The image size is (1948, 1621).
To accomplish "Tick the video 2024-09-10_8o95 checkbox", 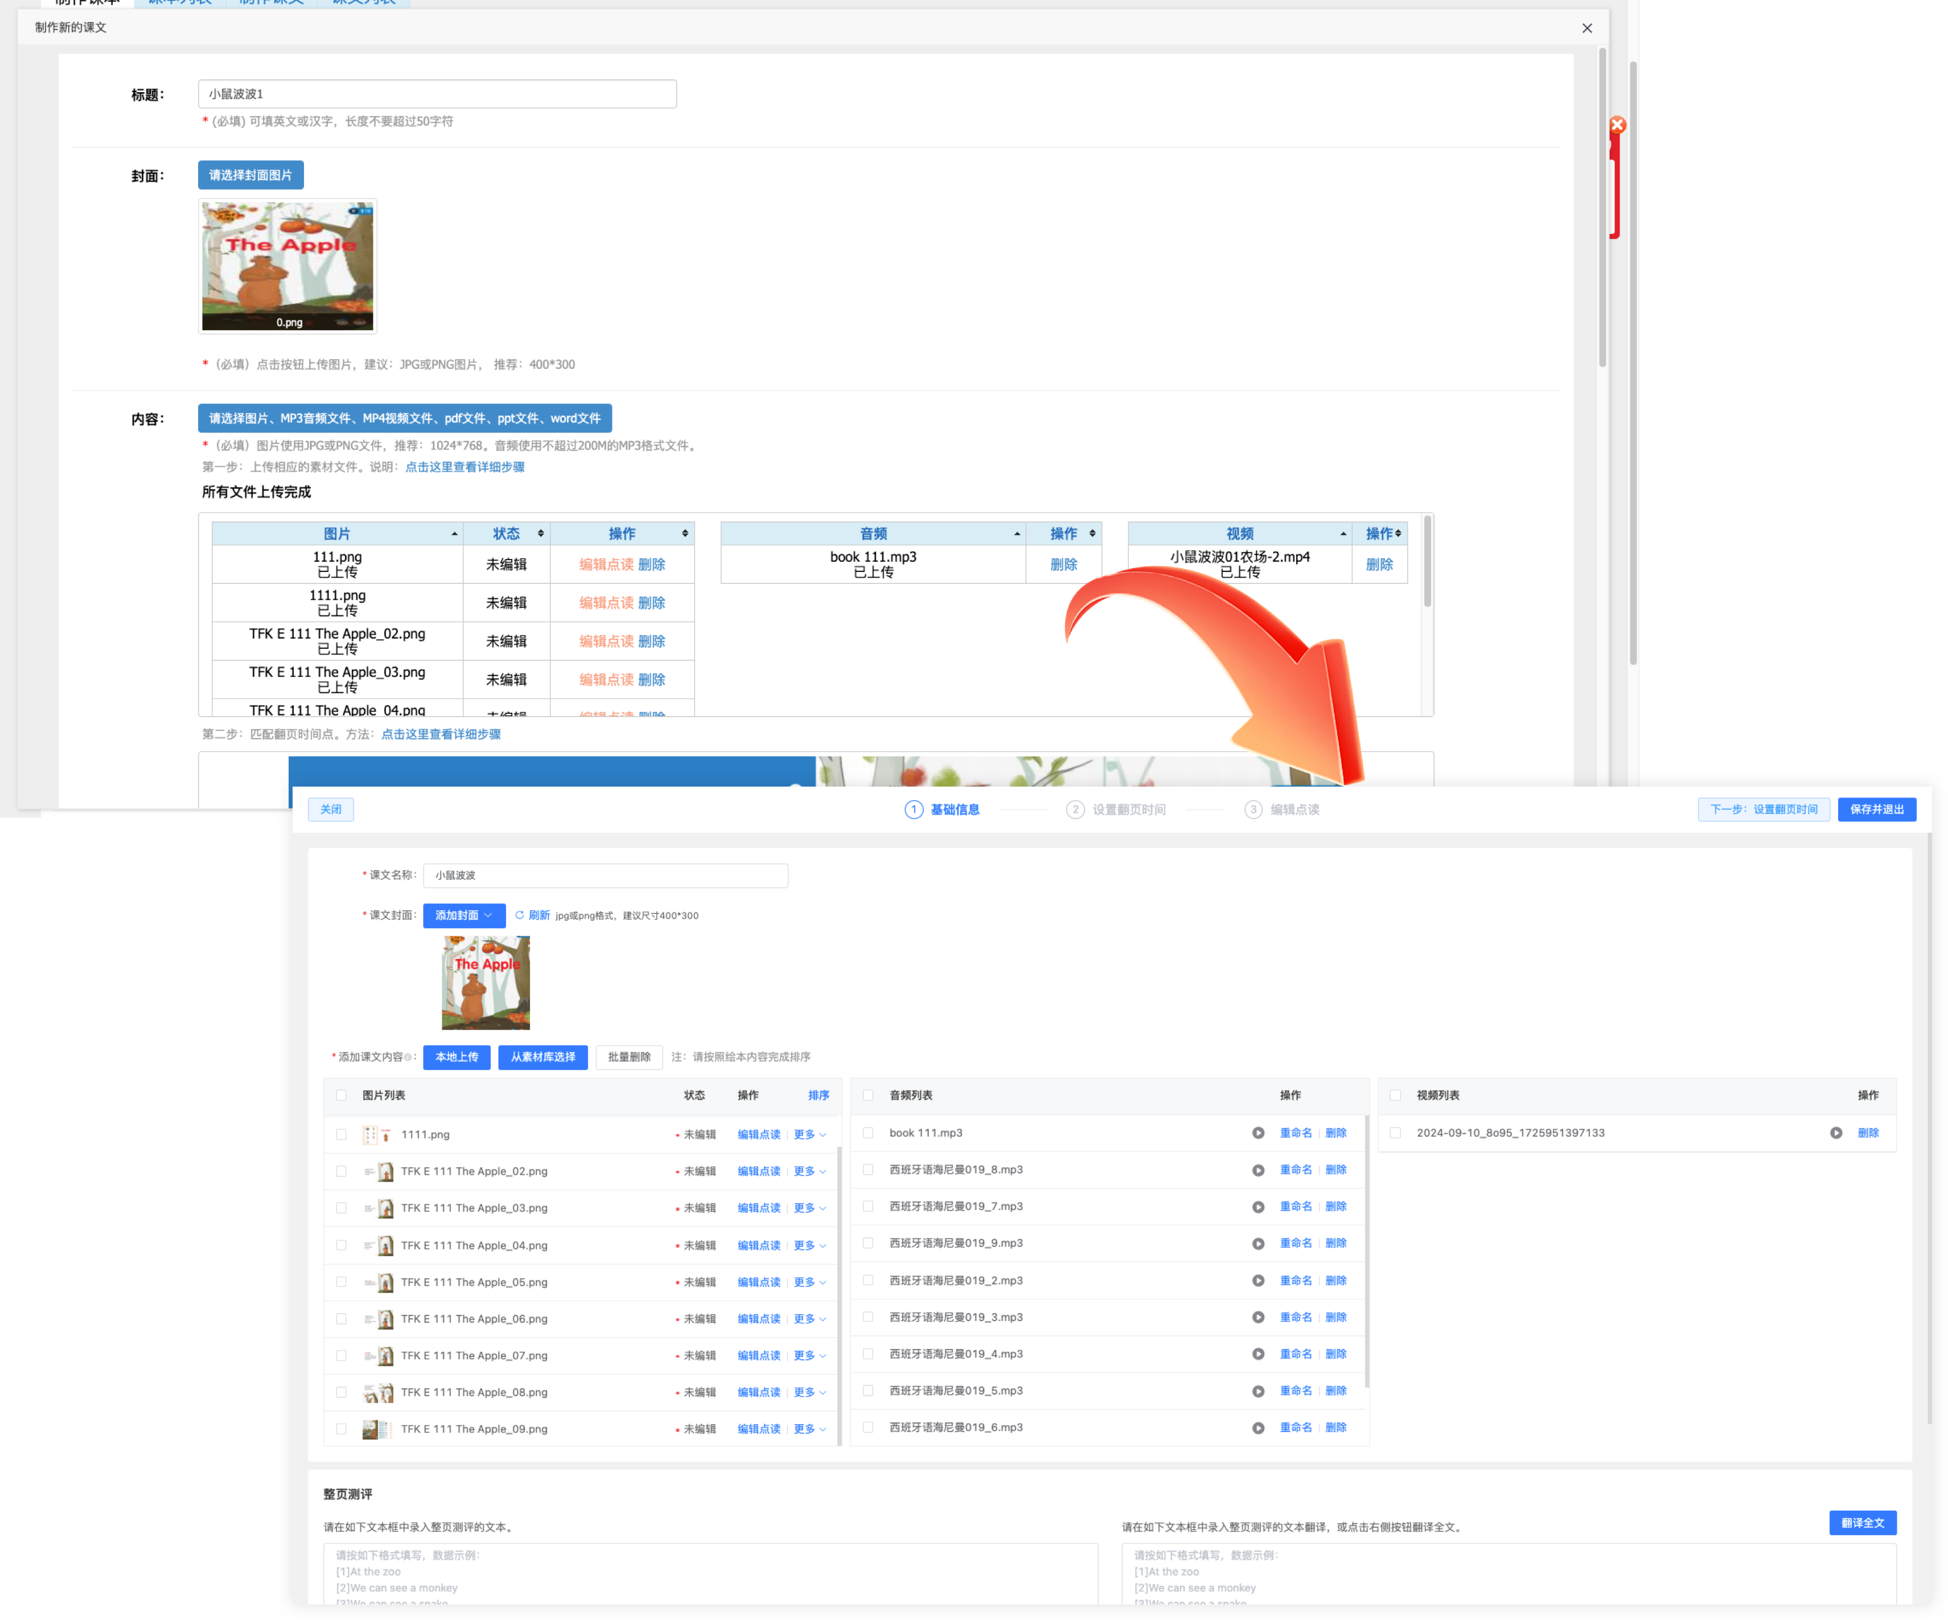I will 1395,1133.
